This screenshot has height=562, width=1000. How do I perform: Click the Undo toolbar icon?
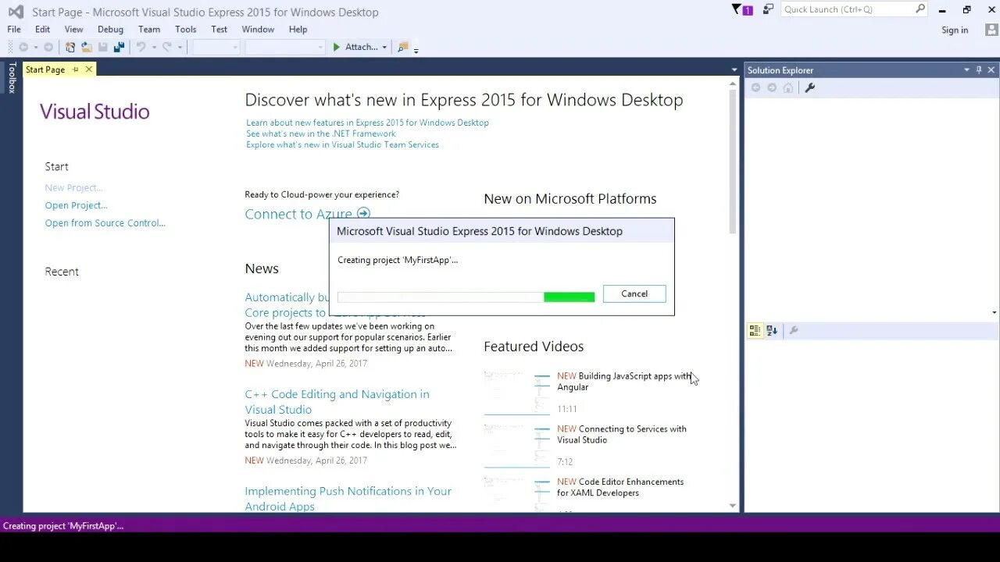tap(141, 48)
